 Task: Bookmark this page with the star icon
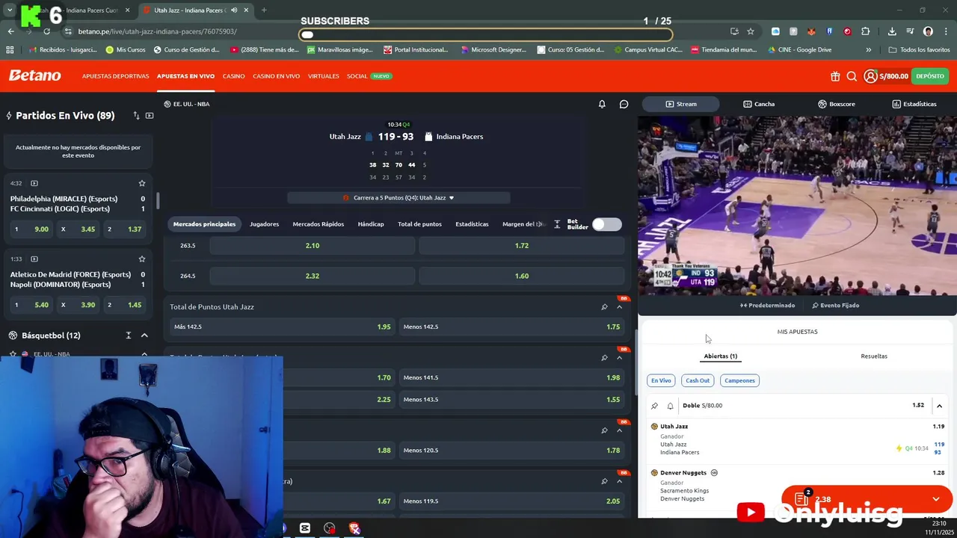(750, 31)
